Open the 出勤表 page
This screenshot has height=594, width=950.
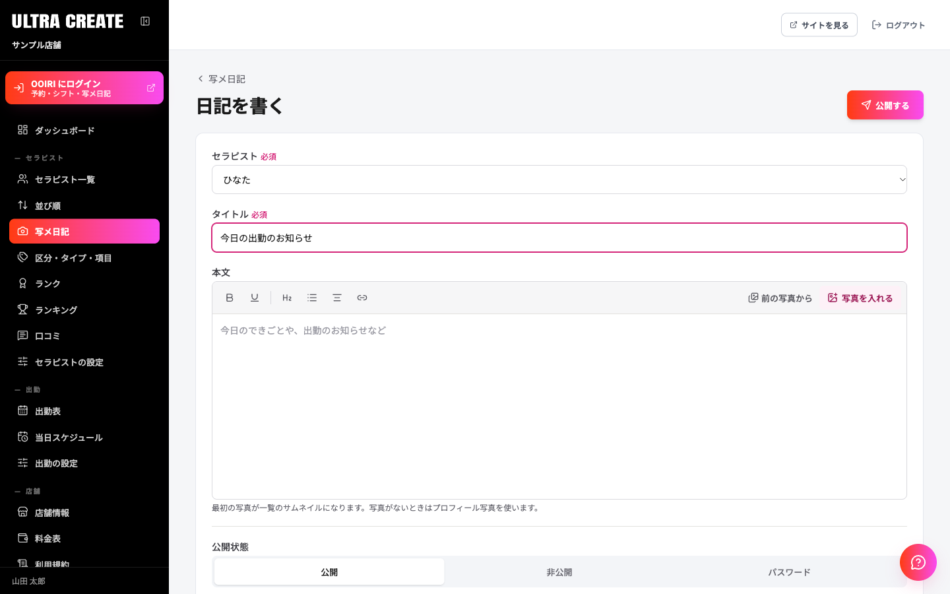[x=84, y=411]
